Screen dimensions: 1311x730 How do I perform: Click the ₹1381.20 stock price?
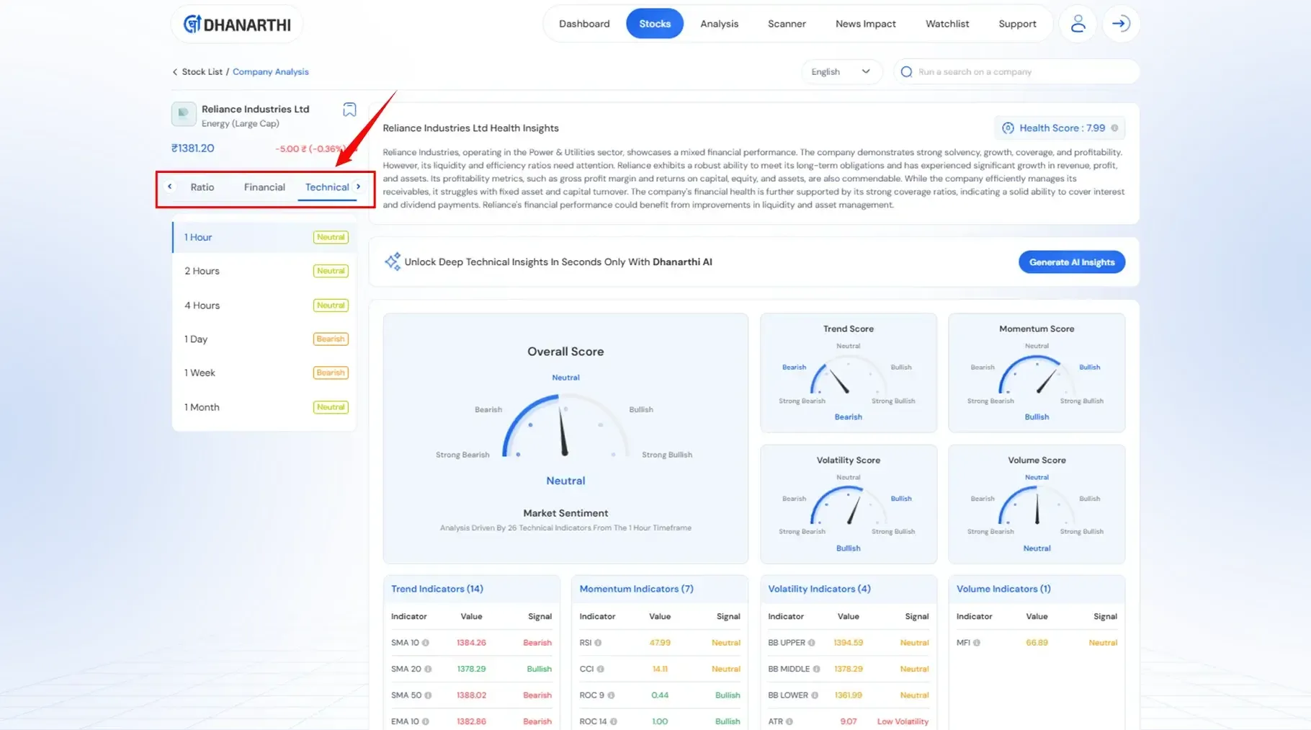[192, 148]
